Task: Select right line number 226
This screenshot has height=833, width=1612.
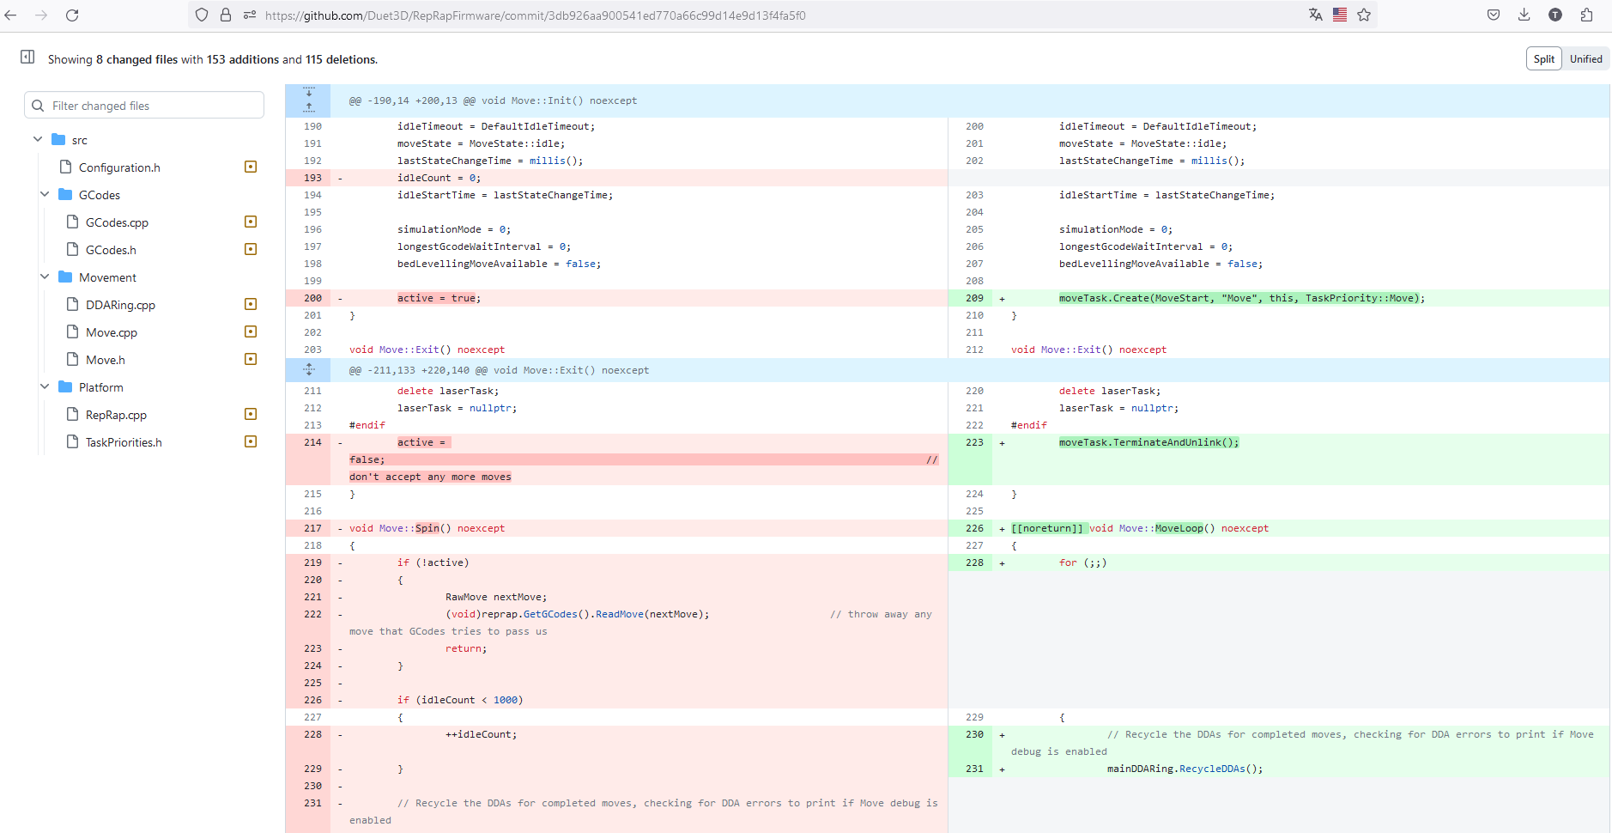Action: [x=974, y=528]
